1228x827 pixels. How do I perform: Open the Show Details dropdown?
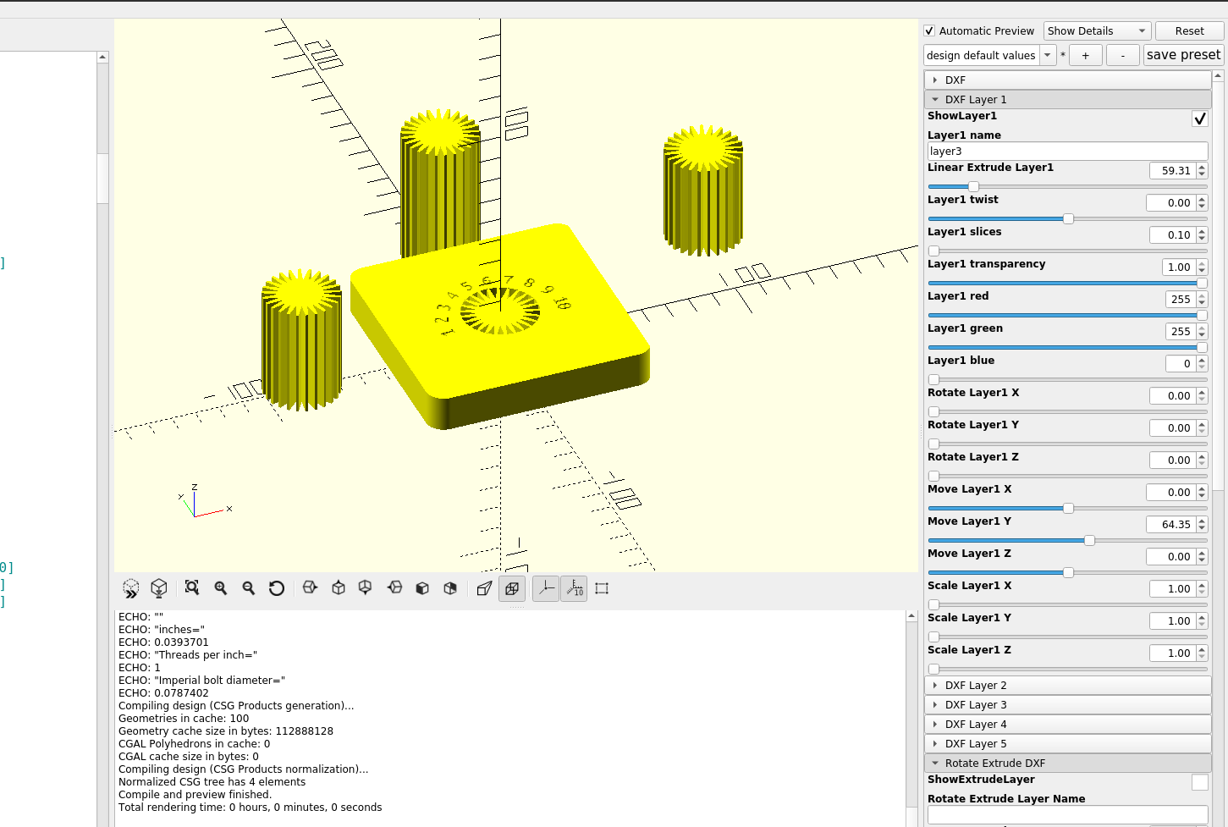1097,31
